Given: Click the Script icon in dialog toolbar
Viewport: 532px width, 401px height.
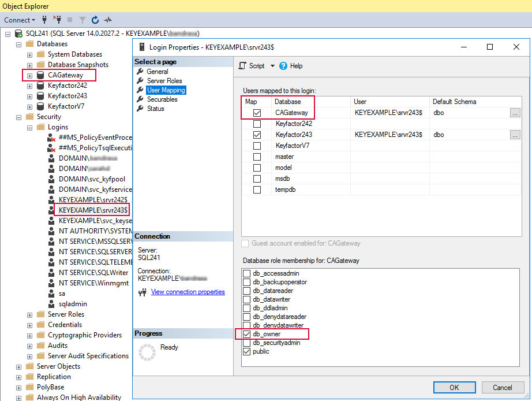Looking at the screenshot, I should click(x=242, y=66).
